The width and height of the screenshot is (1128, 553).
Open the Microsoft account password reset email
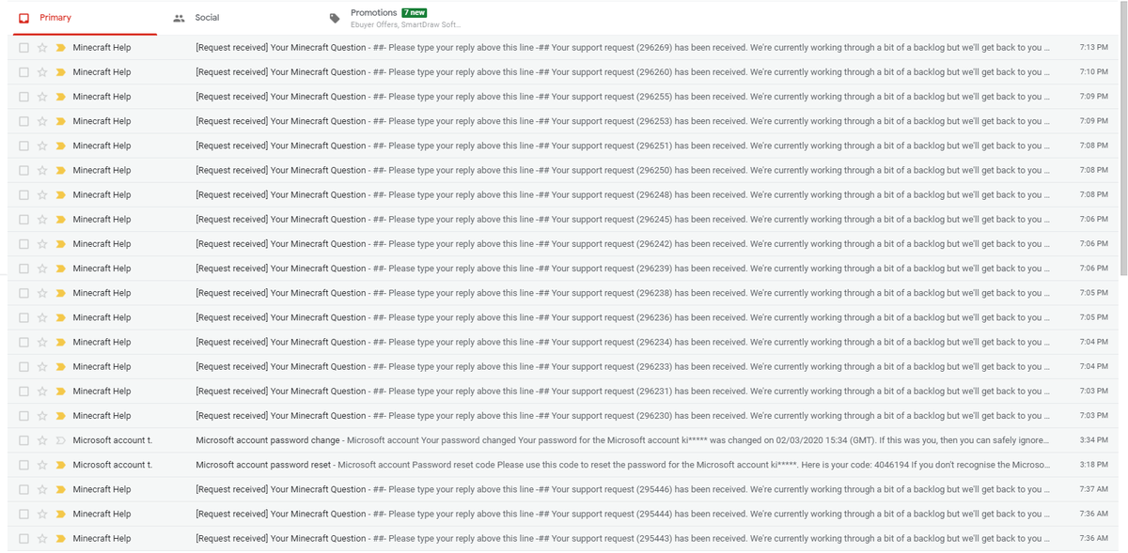point(563,465)
